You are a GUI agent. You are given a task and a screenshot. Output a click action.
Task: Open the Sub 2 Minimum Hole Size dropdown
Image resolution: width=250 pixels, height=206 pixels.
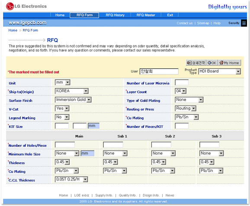coord(163,153)
